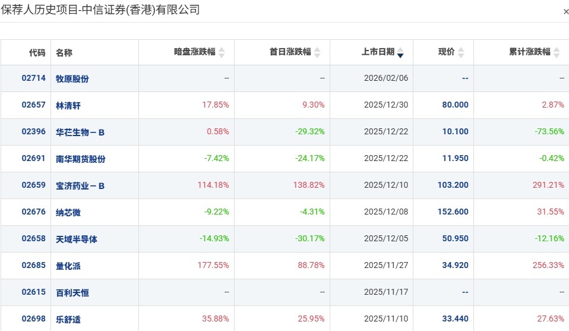Click current price 10.100
This screenshot has height=331, width=569.
[455, 132]
